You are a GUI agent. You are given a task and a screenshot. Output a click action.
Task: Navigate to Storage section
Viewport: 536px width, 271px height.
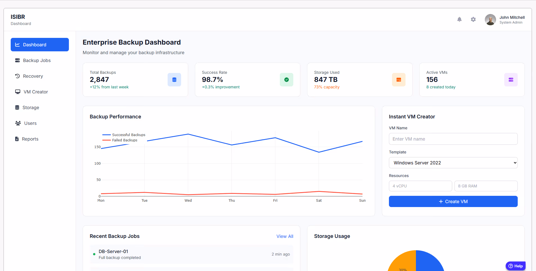40,107
